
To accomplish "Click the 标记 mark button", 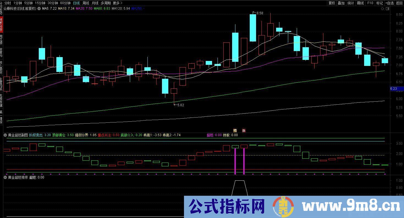I will tap(380, 3).
